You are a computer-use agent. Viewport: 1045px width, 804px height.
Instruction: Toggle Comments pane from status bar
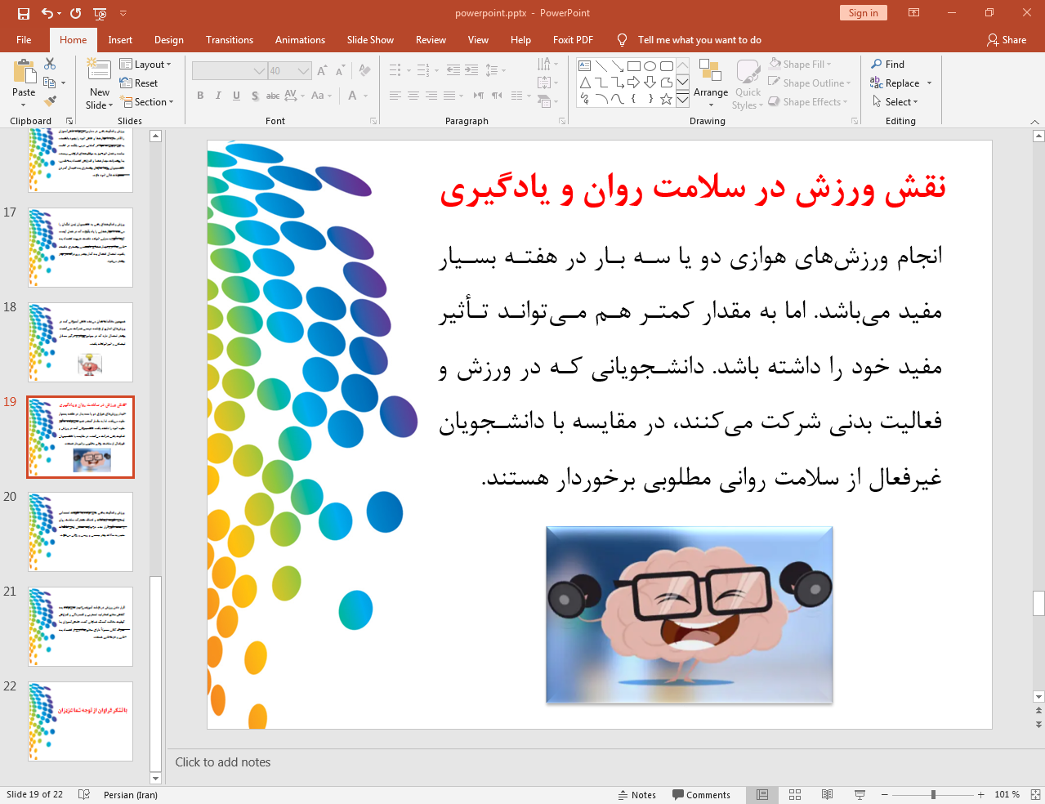coord(701,795)
